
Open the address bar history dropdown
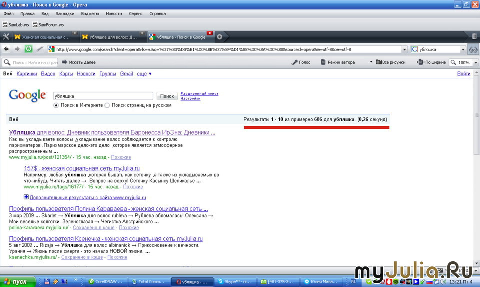[404, 49]
